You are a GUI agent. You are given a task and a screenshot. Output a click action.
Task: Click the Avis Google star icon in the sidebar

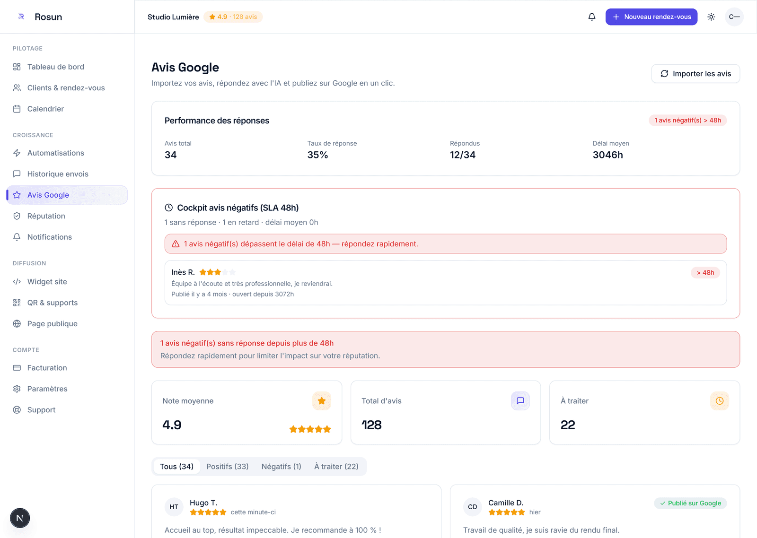17,195
